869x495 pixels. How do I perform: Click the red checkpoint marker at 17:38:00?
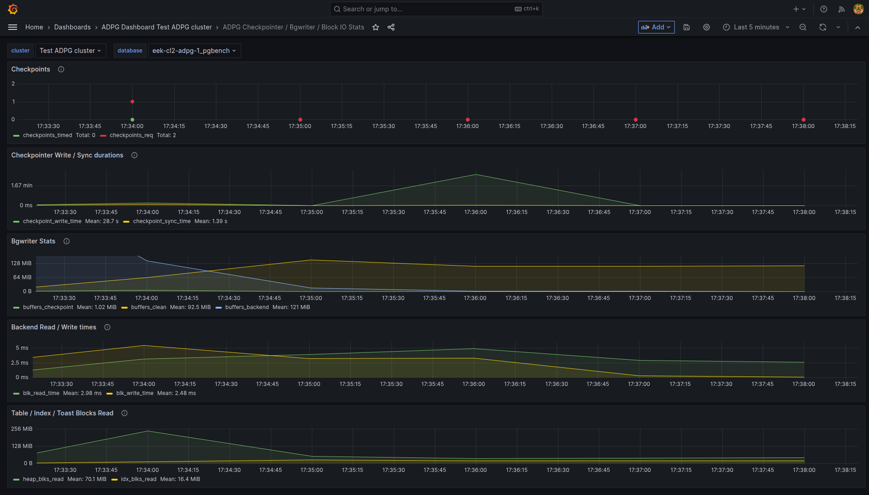(x=803, y=120)
